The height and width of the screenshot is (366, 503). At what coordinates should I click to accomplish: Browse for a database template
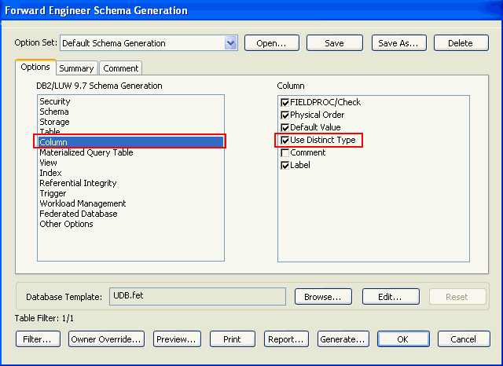[x=322, y=297]
